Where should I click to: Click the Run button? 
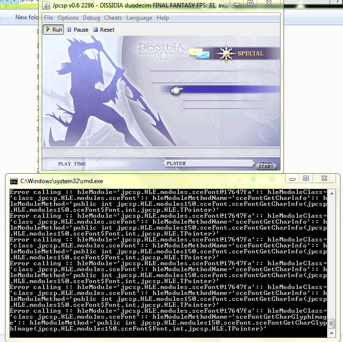[54, 30]
